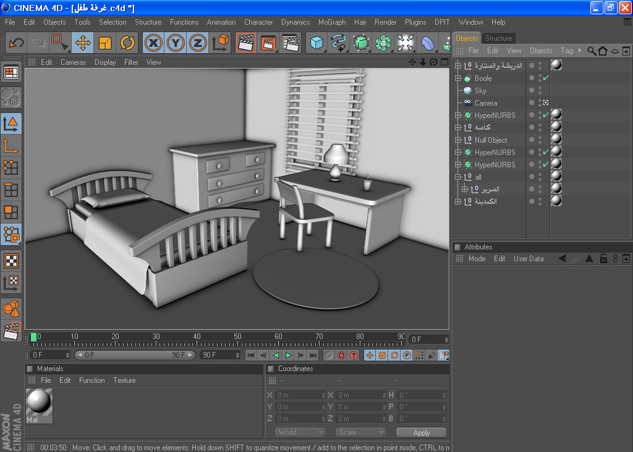Toggle the first HyperNURBS enable checkmark
This screenshot has height=452, width=633.
(546, 115)
